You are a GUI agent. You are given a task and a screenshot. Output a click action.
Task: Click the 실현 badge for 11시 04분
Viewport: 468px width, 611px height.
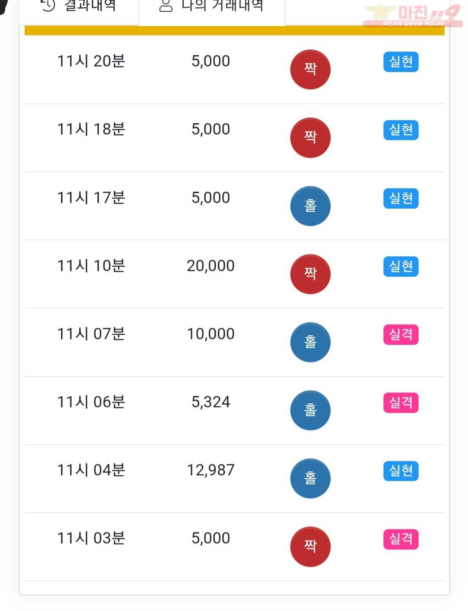[x=401, y=471]
